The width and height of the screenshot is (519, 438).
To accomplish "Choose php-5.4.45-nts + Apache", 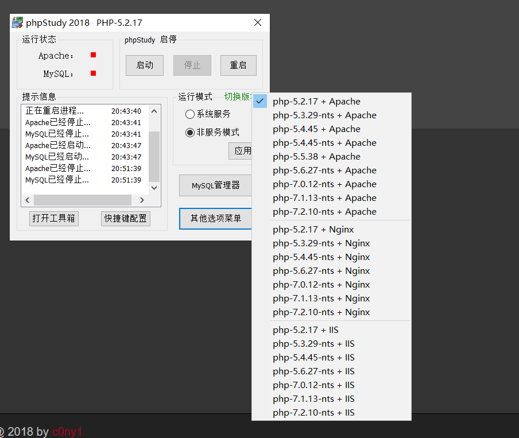I will 331,143.
